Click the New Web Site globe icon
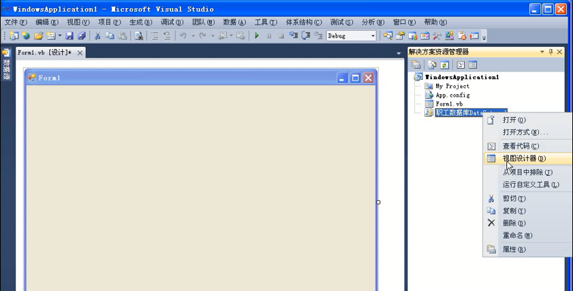This screenshot has height=291, width=573. click(x=26, y=36)
